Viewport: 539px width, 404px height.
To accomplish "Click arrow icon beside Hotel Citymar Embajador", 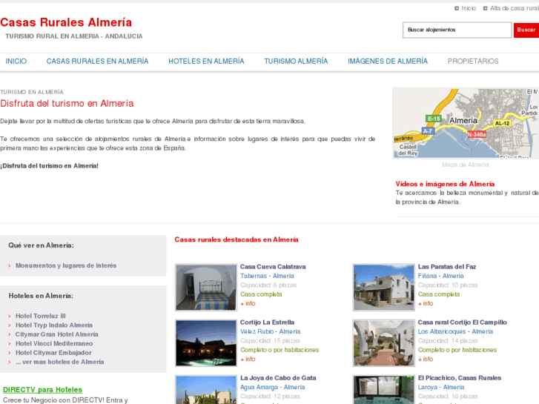I will pyautogui.click(x=10, y=353).
